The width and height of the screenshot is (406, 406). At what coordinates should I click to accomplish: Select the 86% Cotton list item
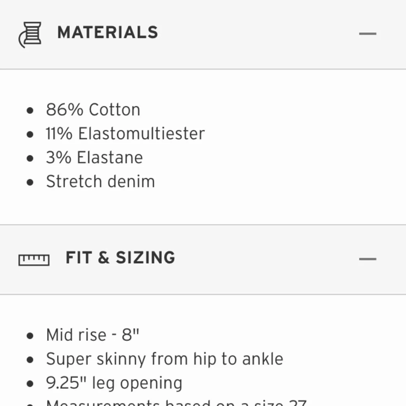point(93,110)
